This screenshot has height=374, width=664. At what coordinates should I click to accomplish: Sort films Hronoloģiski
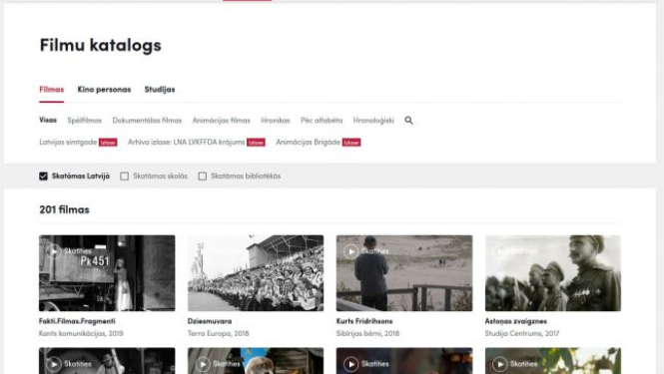tap(373, 121)
